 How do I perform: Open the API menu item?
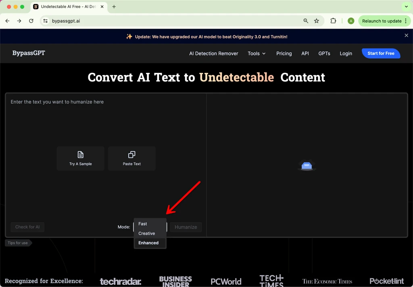coord(305,54)
